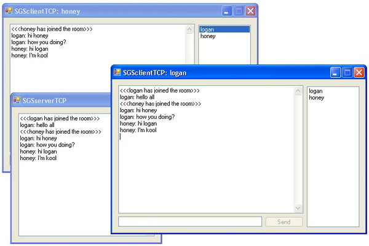This screenshot has width=369, height=246.
Task: Maximize the SGSclientTCP: honey window
Action: pyautogui.click(x=239, y=11)
